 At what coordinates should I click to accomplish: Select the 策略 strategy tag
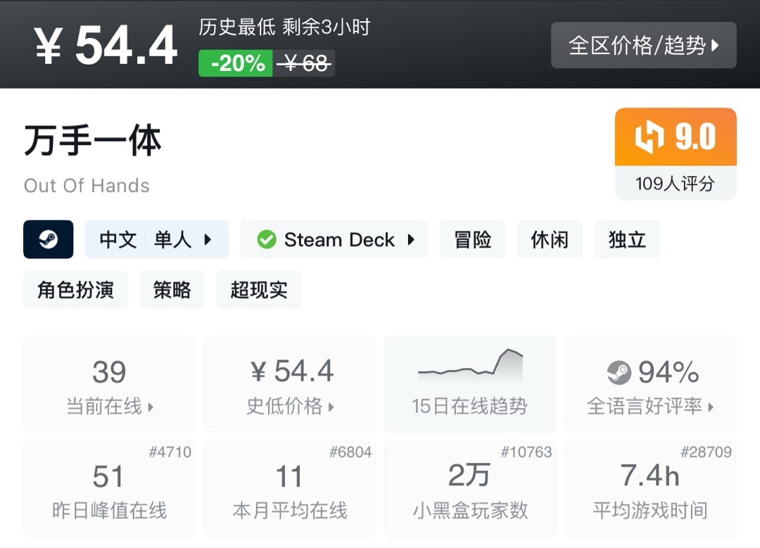(x=172, y=290)
